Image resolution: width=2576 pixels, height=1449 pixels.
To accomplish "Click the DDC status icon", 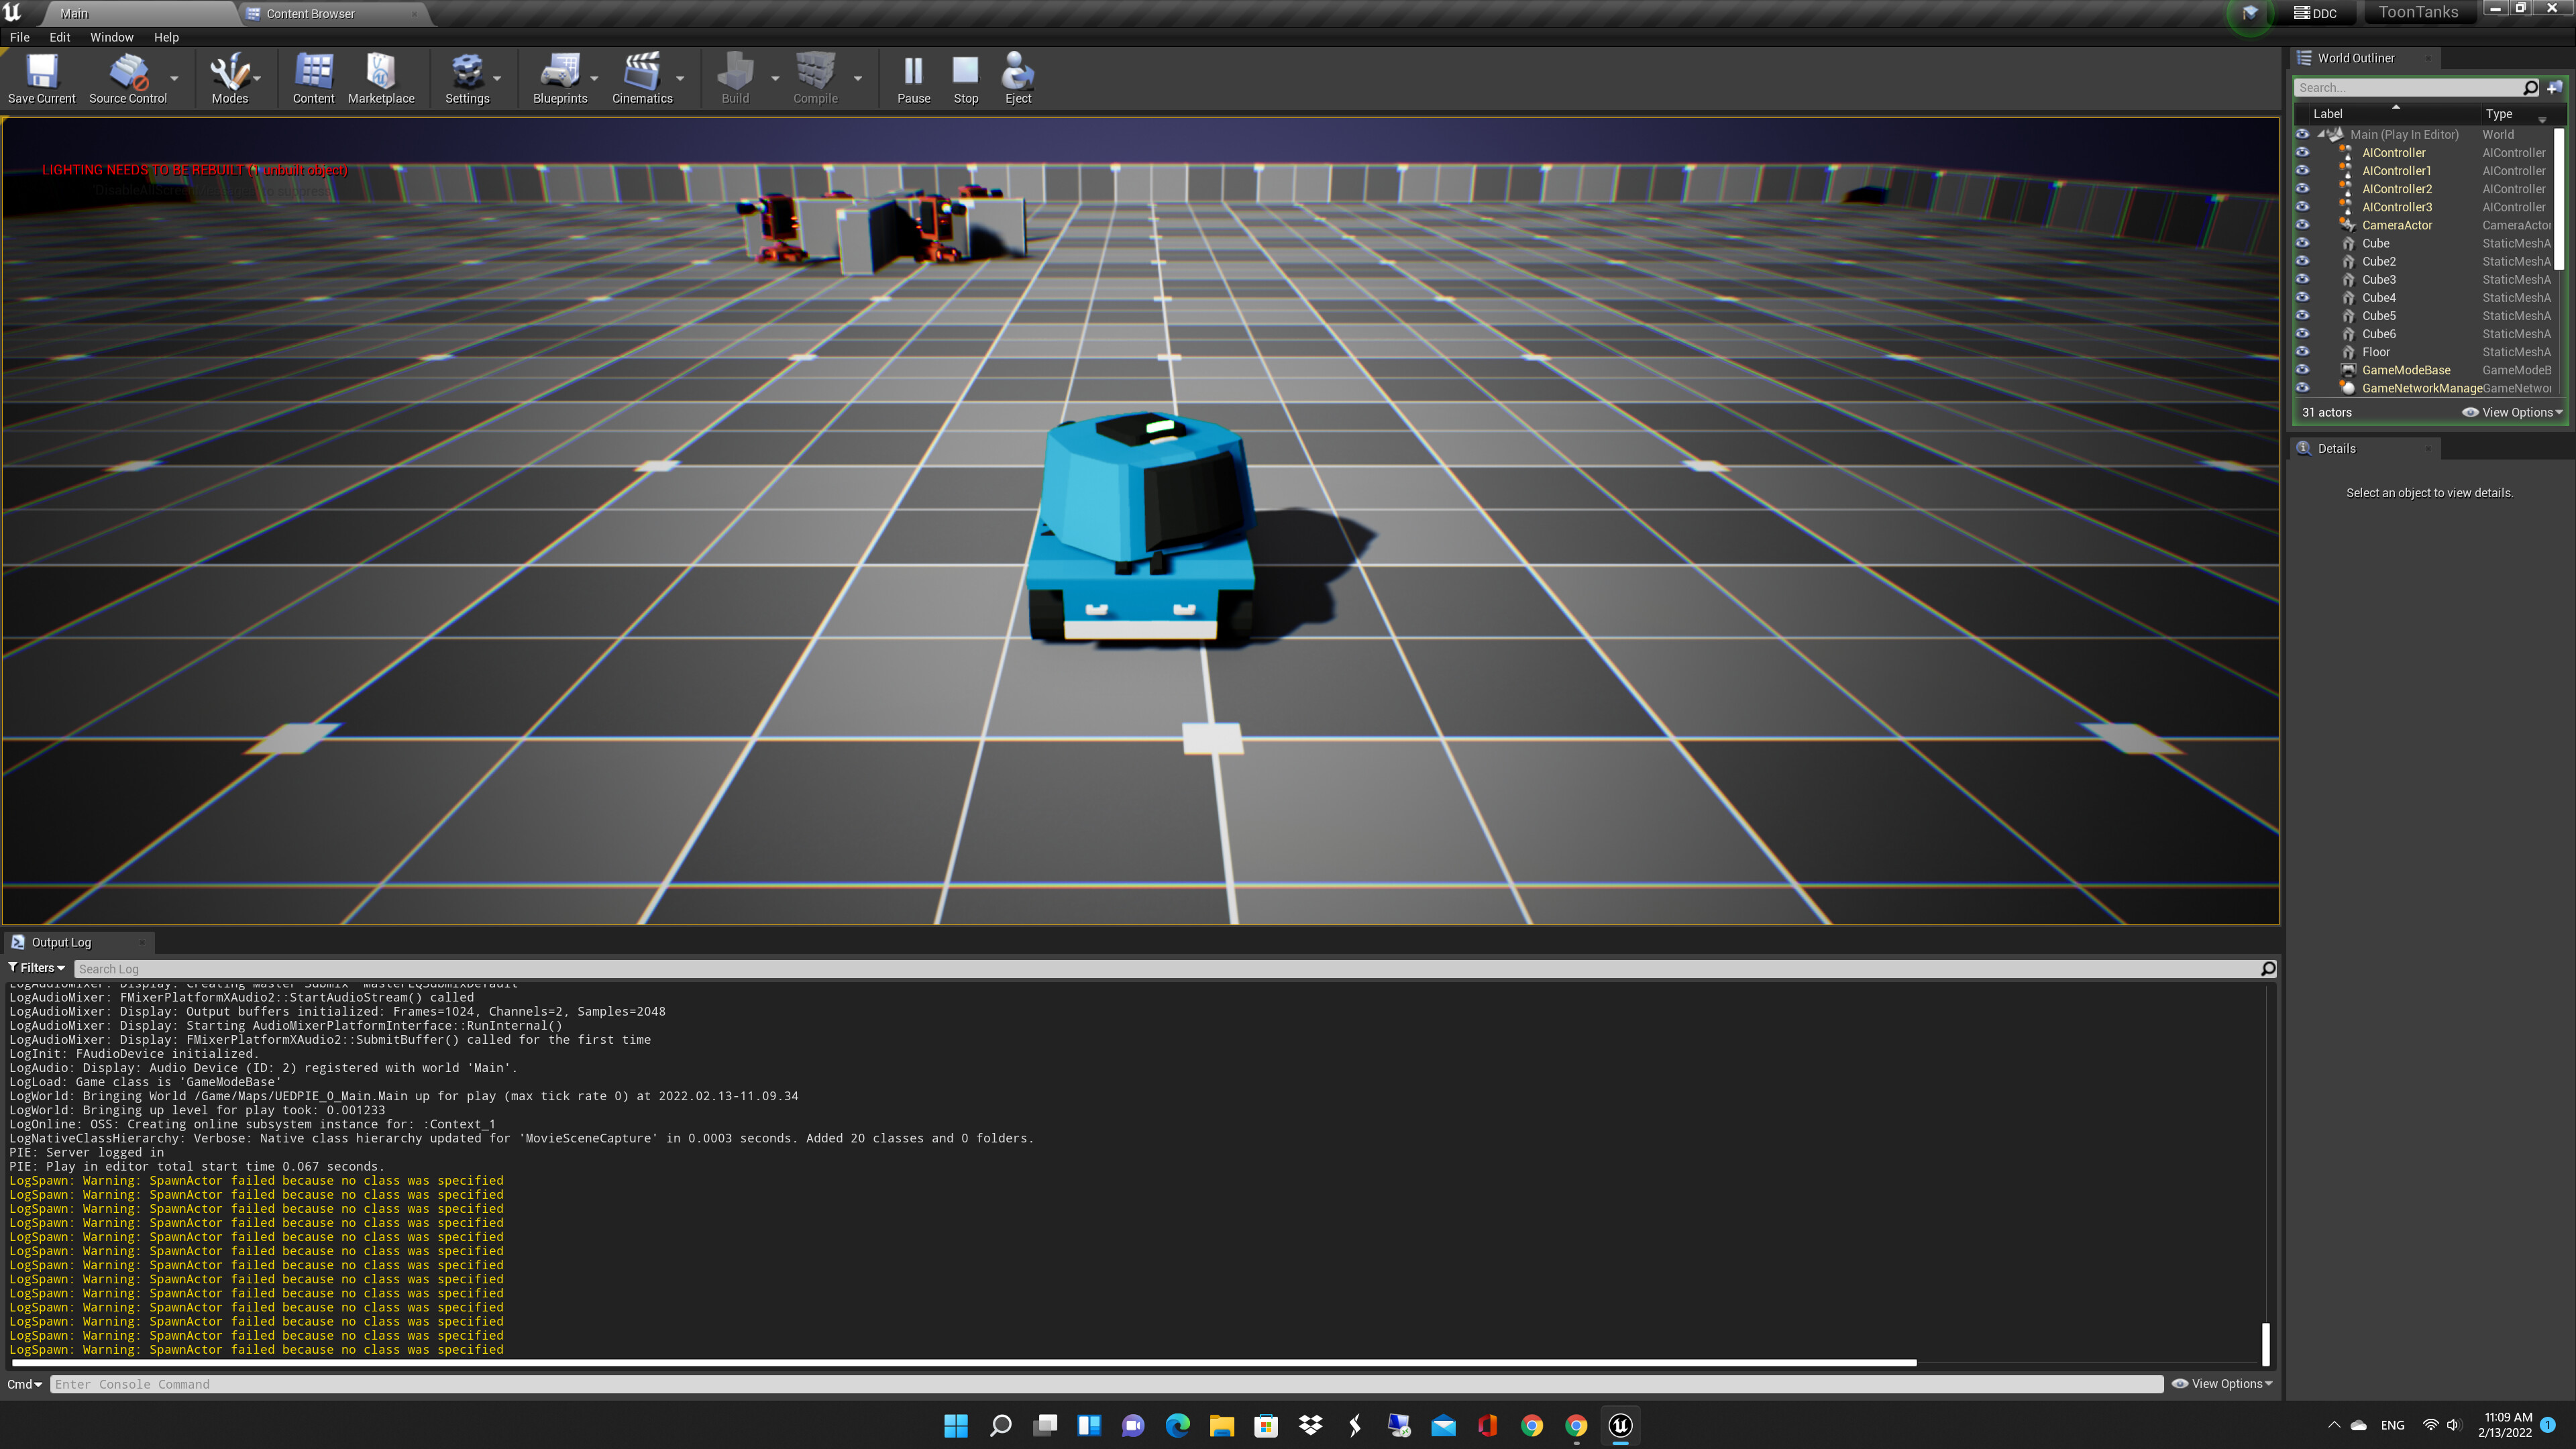I will pos(2315,13).
